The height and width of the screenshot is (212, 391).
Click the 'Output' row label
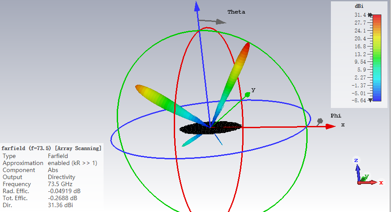pyautogui.click(x=12, y=177)
